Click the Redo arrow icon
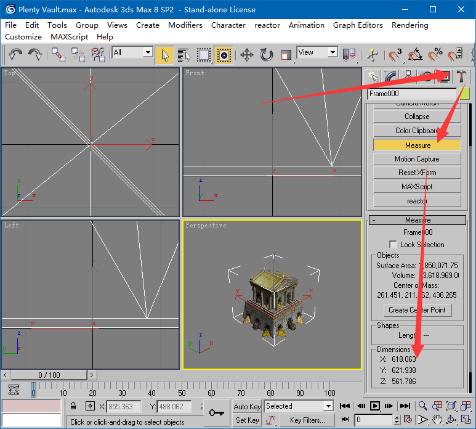This screenshot has width=476, height=429. point(35,55)
